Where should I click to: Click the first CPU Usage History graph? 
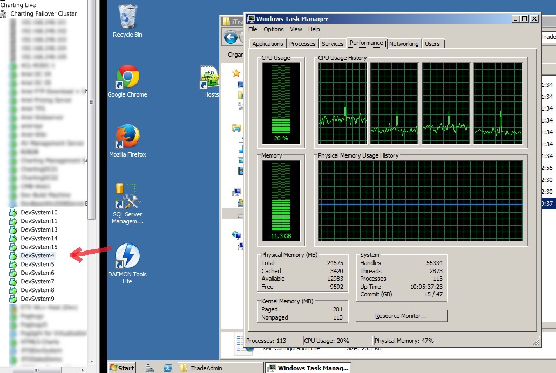click(x=342, y=103)
